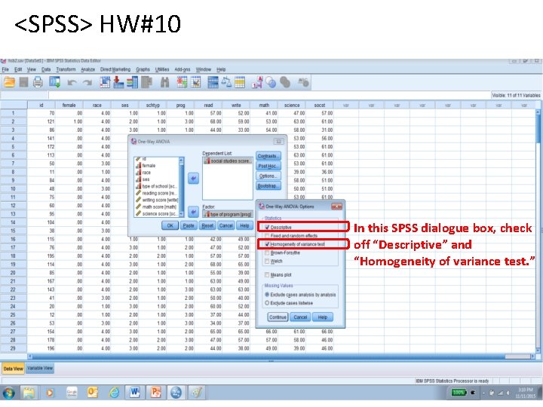Click the Print toolbar icon
The image size is (543, 407).
(38, 82)
